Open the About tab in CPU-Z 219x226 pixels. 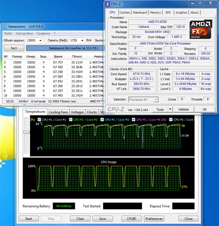[x=195, y=13]
